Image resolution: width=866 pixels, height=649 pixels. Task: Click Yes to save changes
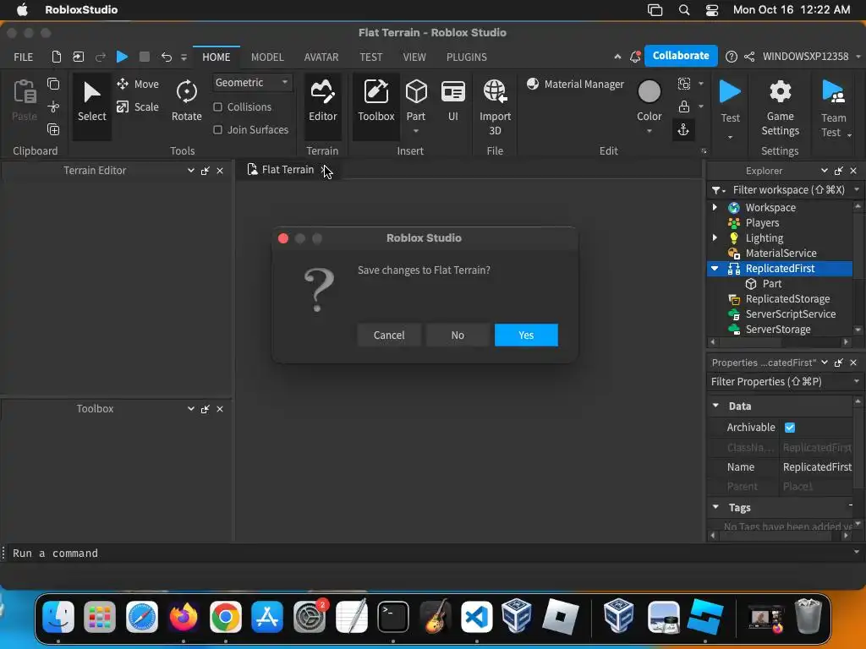click(526, 335)
